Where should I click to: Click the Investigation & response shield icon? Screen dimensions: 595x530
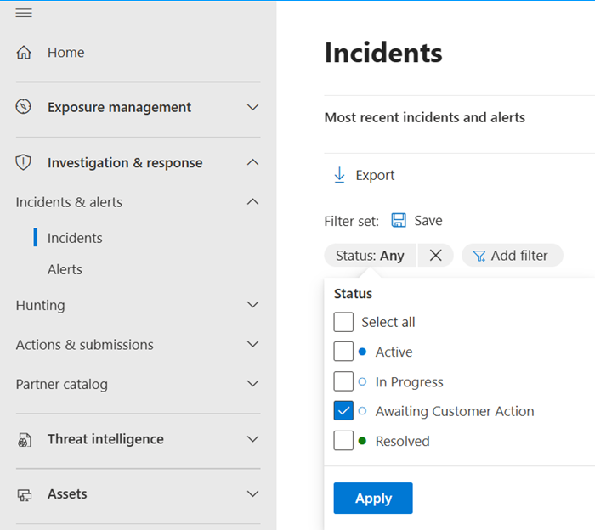pyautogui.click(x=24, y=162)
